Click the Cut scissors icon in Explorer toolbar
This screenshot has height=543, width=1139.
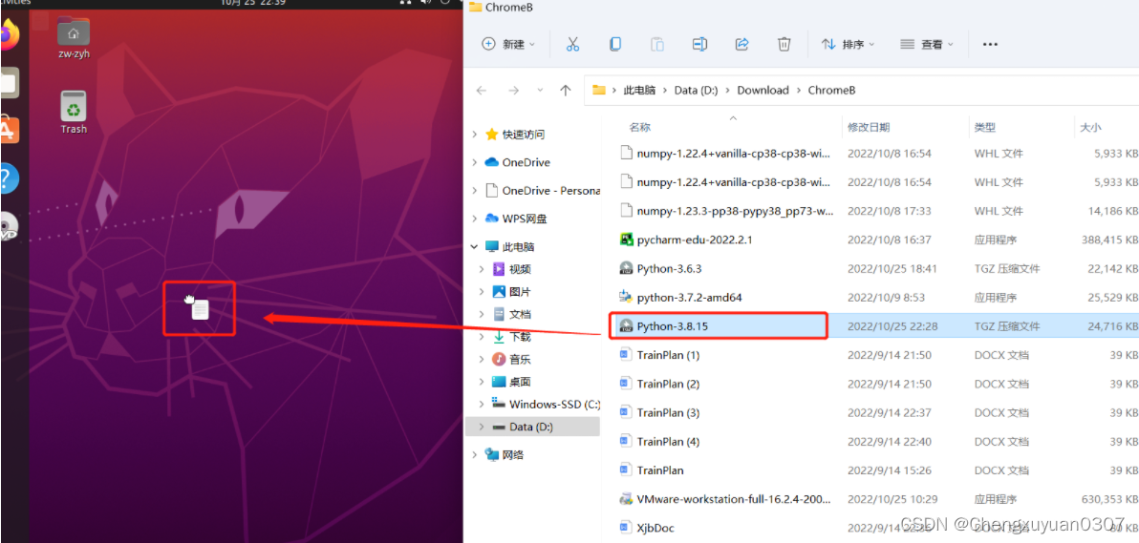coord(572,44)
